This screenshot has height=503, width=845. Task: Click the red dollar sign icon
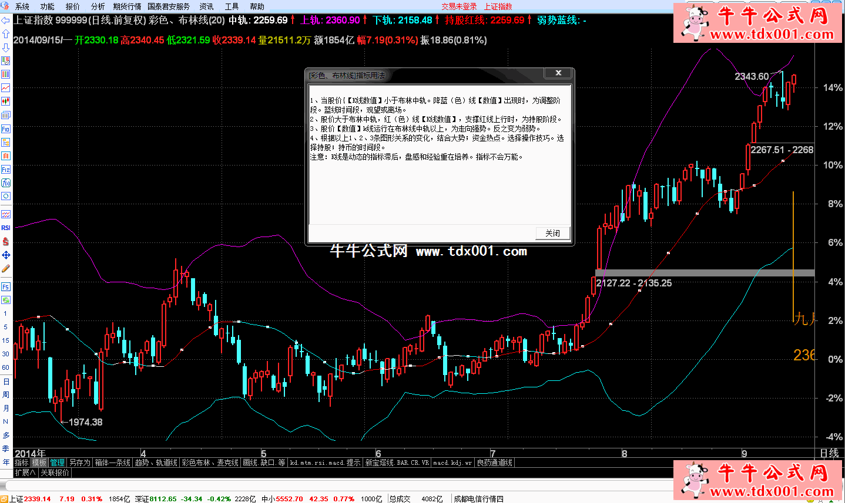pyautogui.click(x=5, y=241)
